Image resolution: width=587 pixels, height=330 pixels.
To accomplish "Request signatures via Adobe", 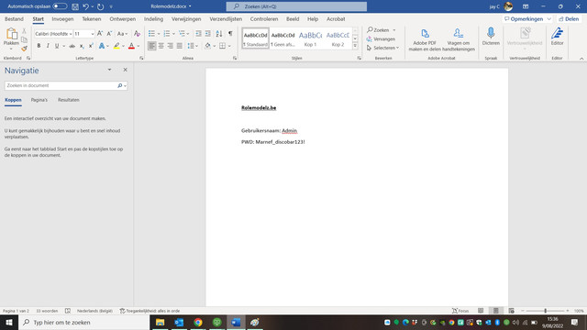I will (459, 39).
